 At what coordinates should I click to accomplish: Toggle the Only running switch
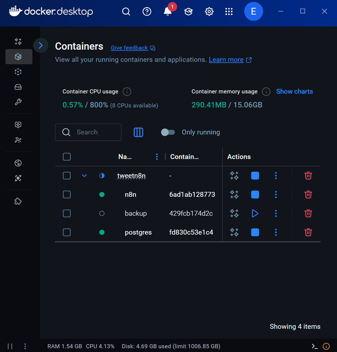coord(168,132)
